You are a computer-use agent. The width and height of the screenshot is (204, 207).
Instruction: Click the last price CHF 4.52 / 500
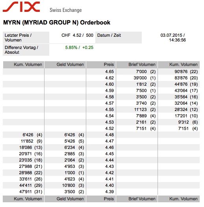[x=77, y=35]
